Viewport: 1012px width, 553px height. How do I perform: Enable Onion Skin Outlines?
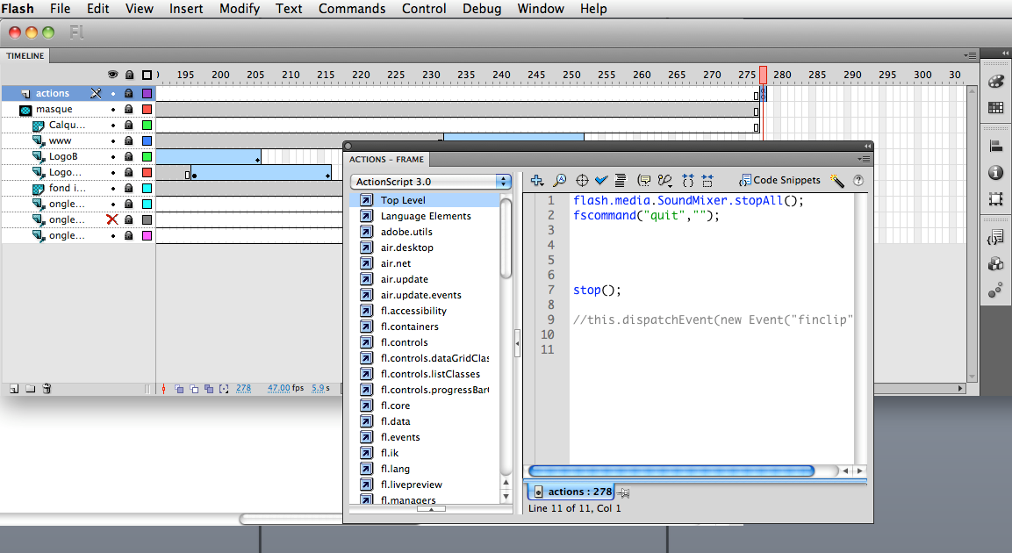tap(194, 389)
